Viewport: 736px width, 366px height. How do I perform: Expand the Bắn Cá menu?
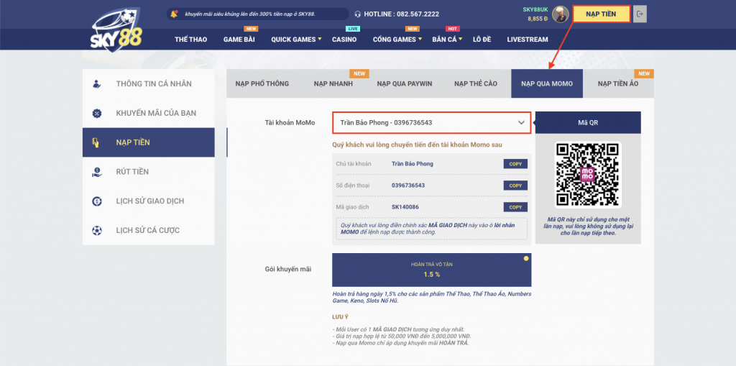(447, 40)
